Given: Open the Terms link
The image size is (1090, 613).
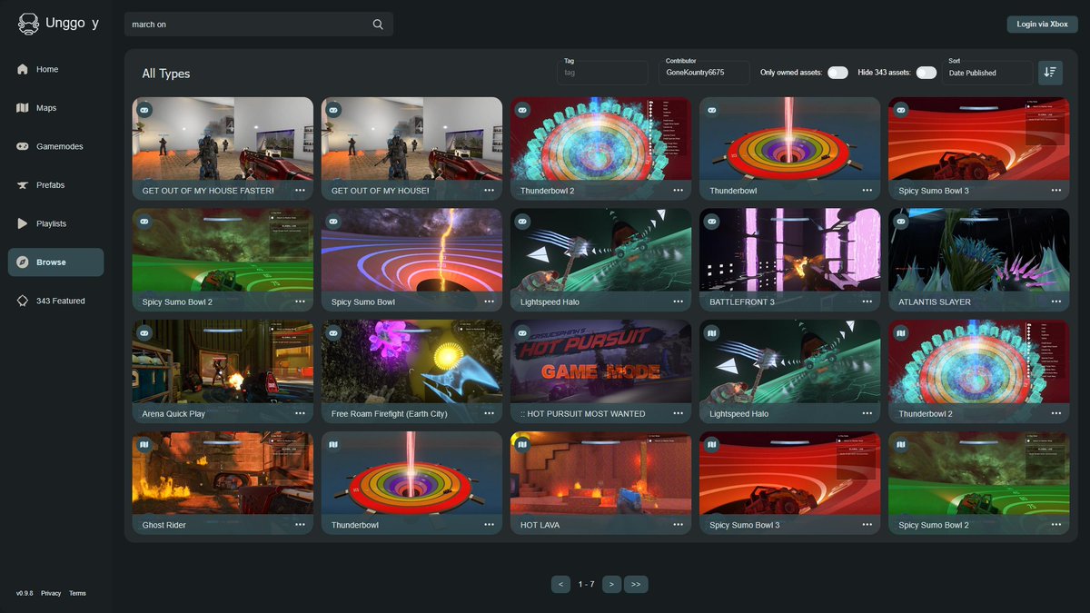Looking at the screenshot, I should coord(77,593).
